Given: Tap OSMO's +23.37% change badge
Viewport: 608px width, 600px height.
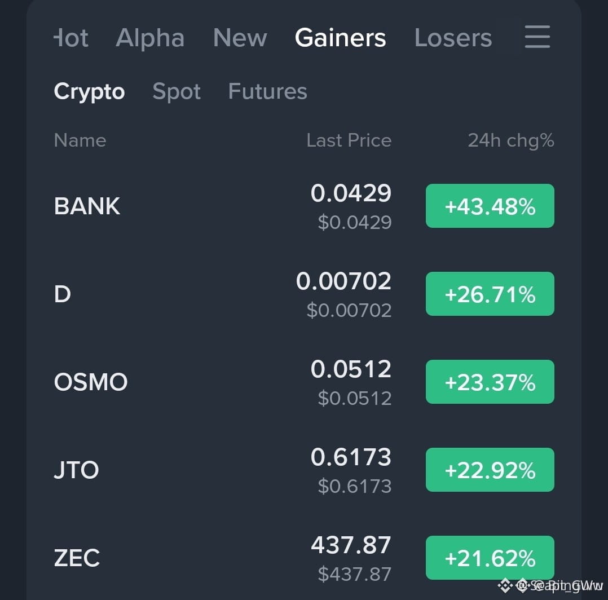Looking at the screenshot, I should pyautogui.click(x=490, y=382).
